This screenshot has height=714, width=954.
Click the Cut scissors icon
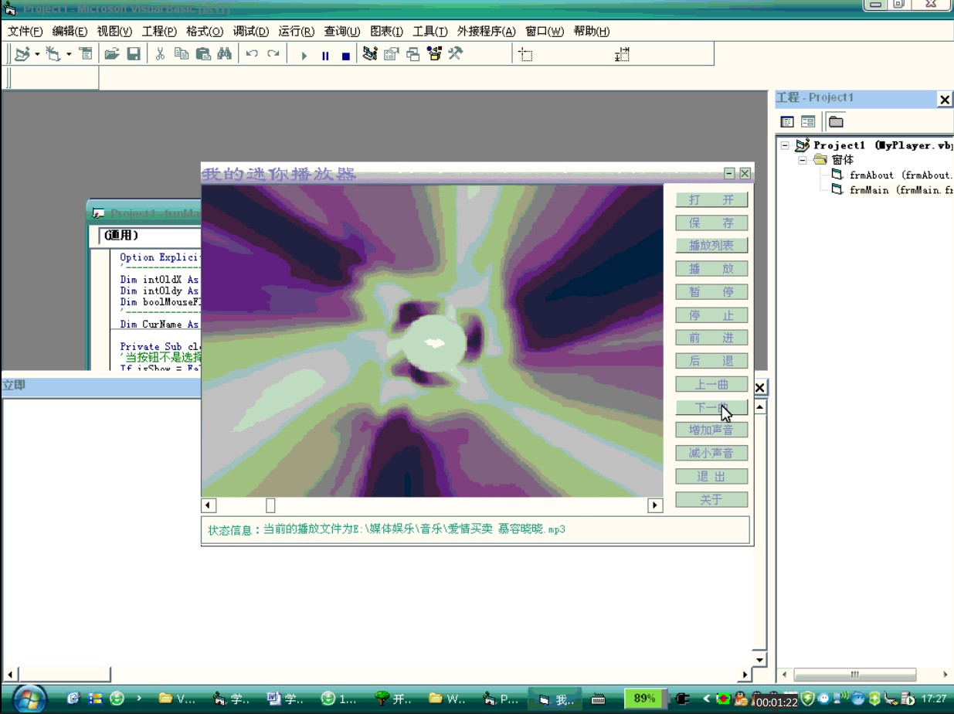pos(160,54)
